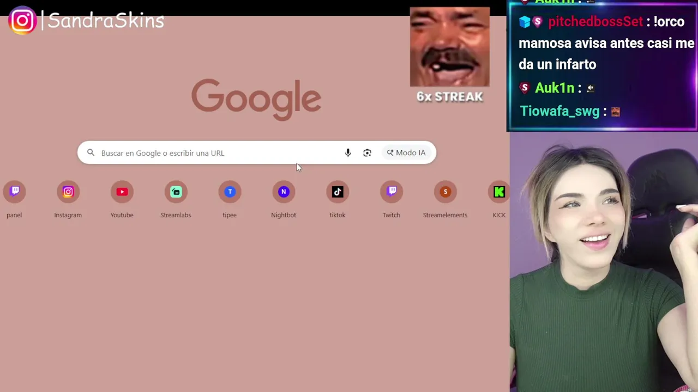Click the SandraSkins overlay text

[x=106, y=21]
